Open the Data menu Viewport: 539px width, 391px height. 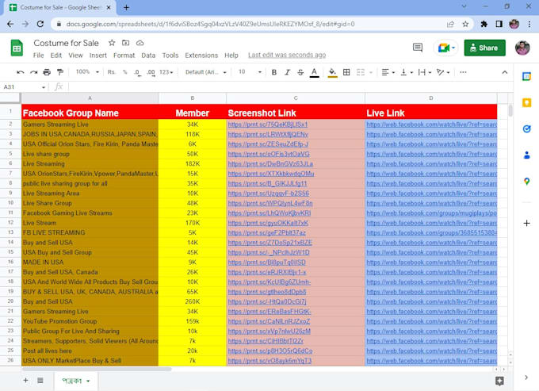pyautogui.click(x=148, y=55)
